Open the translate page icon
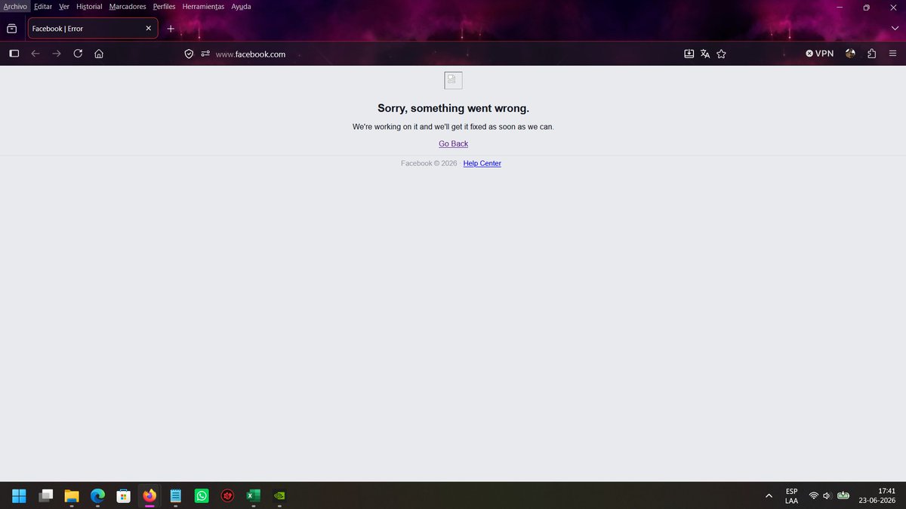This screenshot has width=906, height=509. pyautogui.click(x=705, y=54)
